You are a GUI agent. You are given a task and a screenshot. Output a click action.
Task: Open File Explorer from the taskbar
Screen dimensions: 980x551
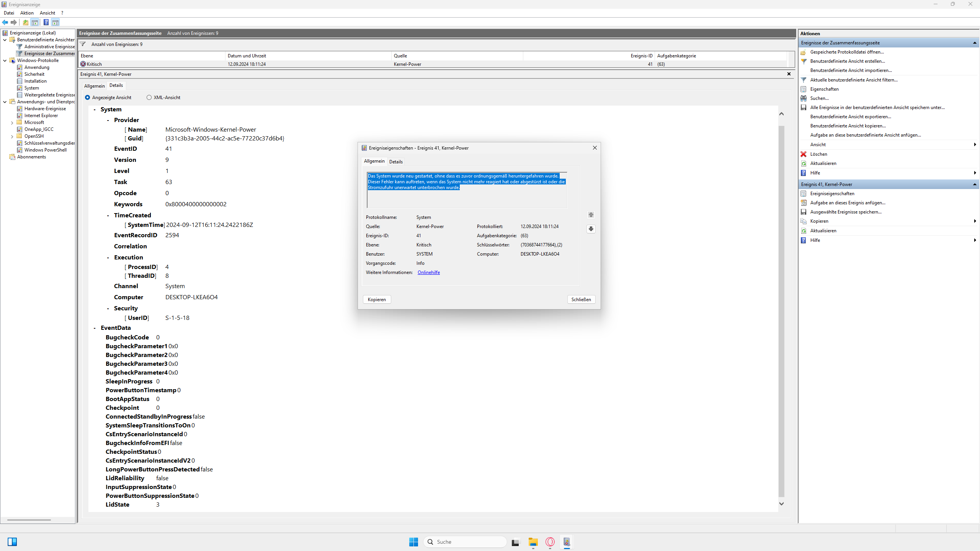click(x=533, y=542)
